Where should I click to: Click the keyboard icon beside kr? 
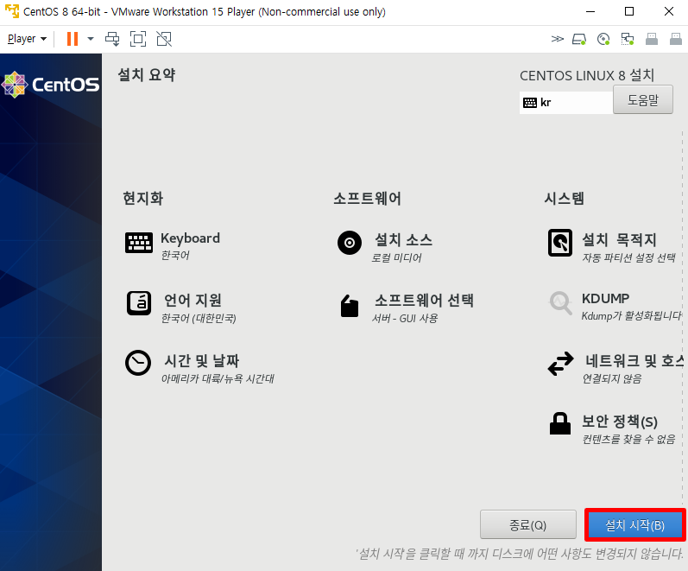[530, 103]
